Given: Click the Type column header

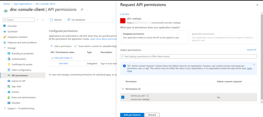Looking at the screenshot, I should (x=89, y=52).
